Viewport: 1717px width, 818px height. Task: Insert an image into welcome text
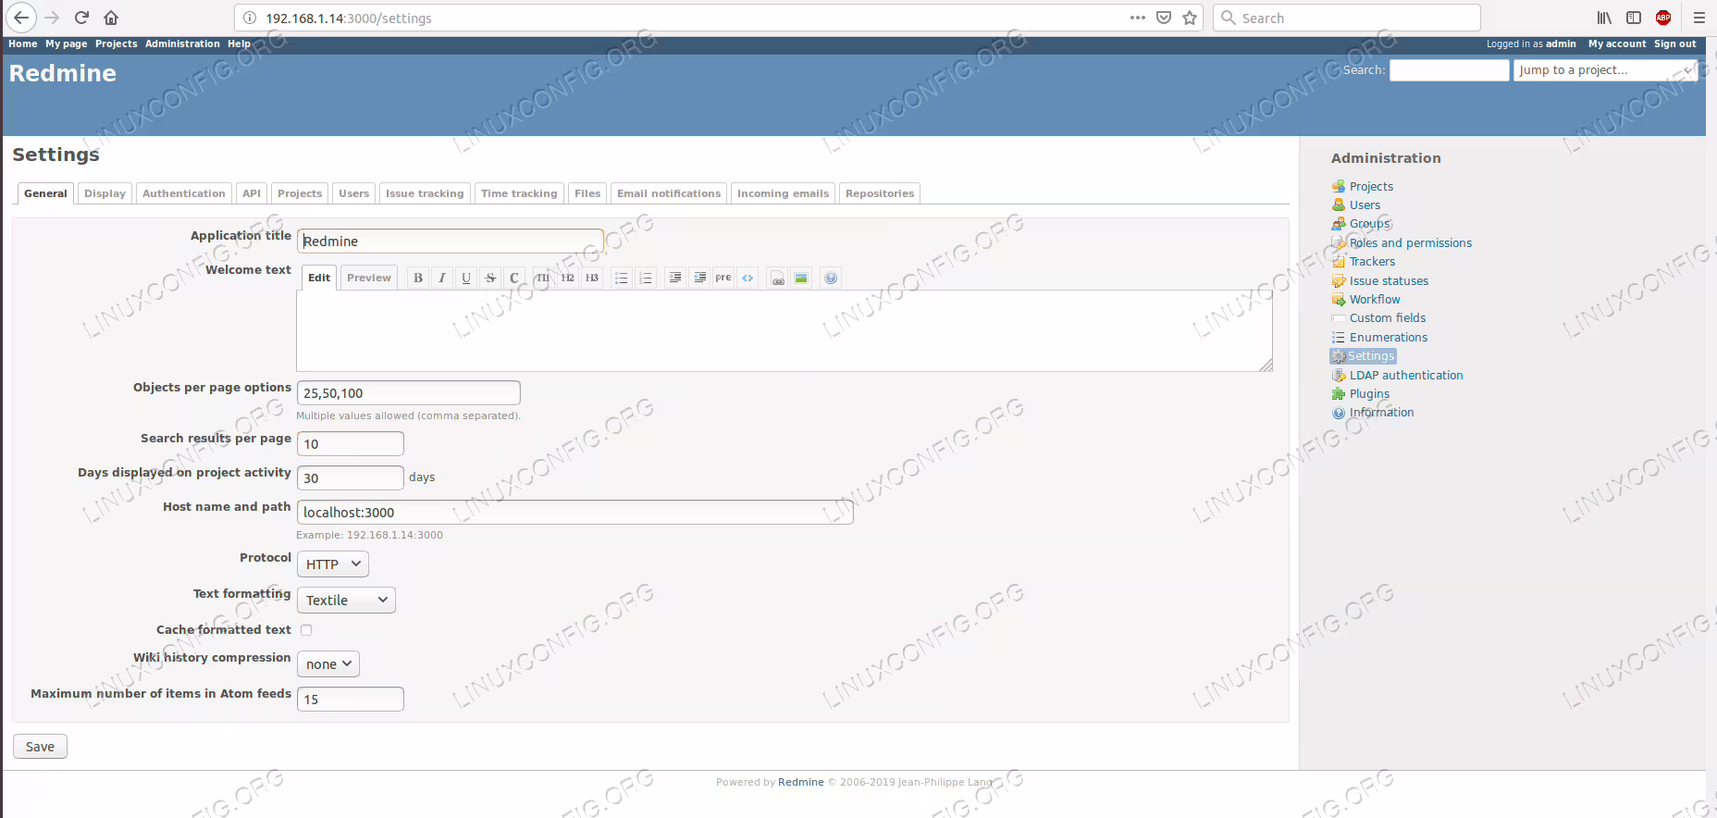[x=801, y=278]
